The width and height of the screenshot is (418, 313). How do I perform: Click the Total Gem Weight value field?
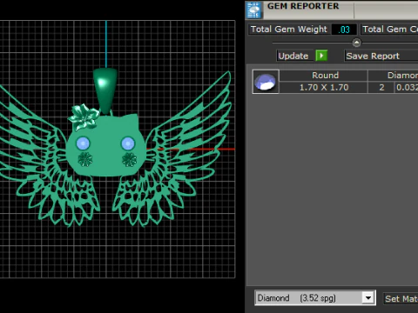pyautogui.click(x=344, y=30)
